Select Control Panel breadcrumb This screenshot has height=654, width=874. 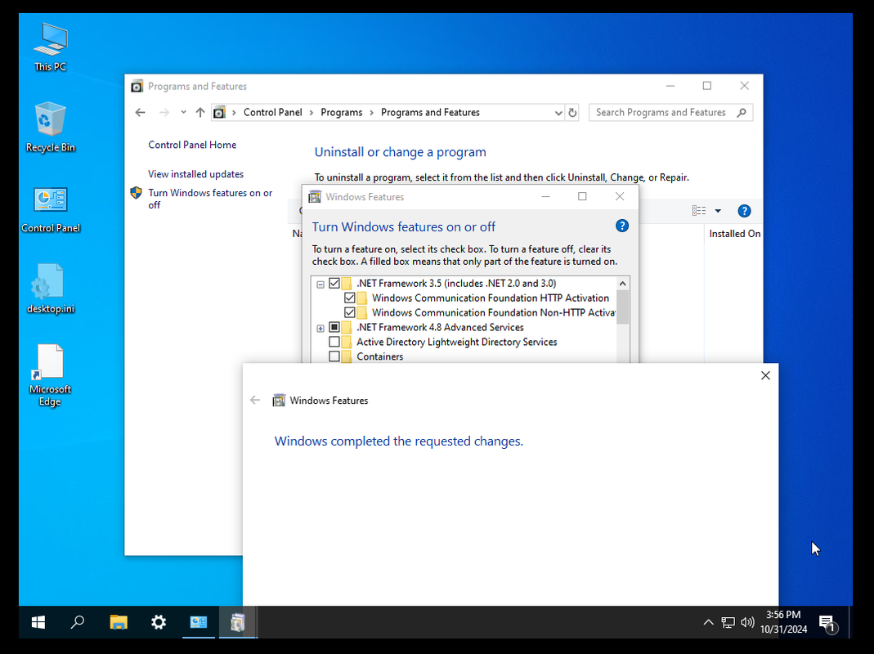point(272,113)
